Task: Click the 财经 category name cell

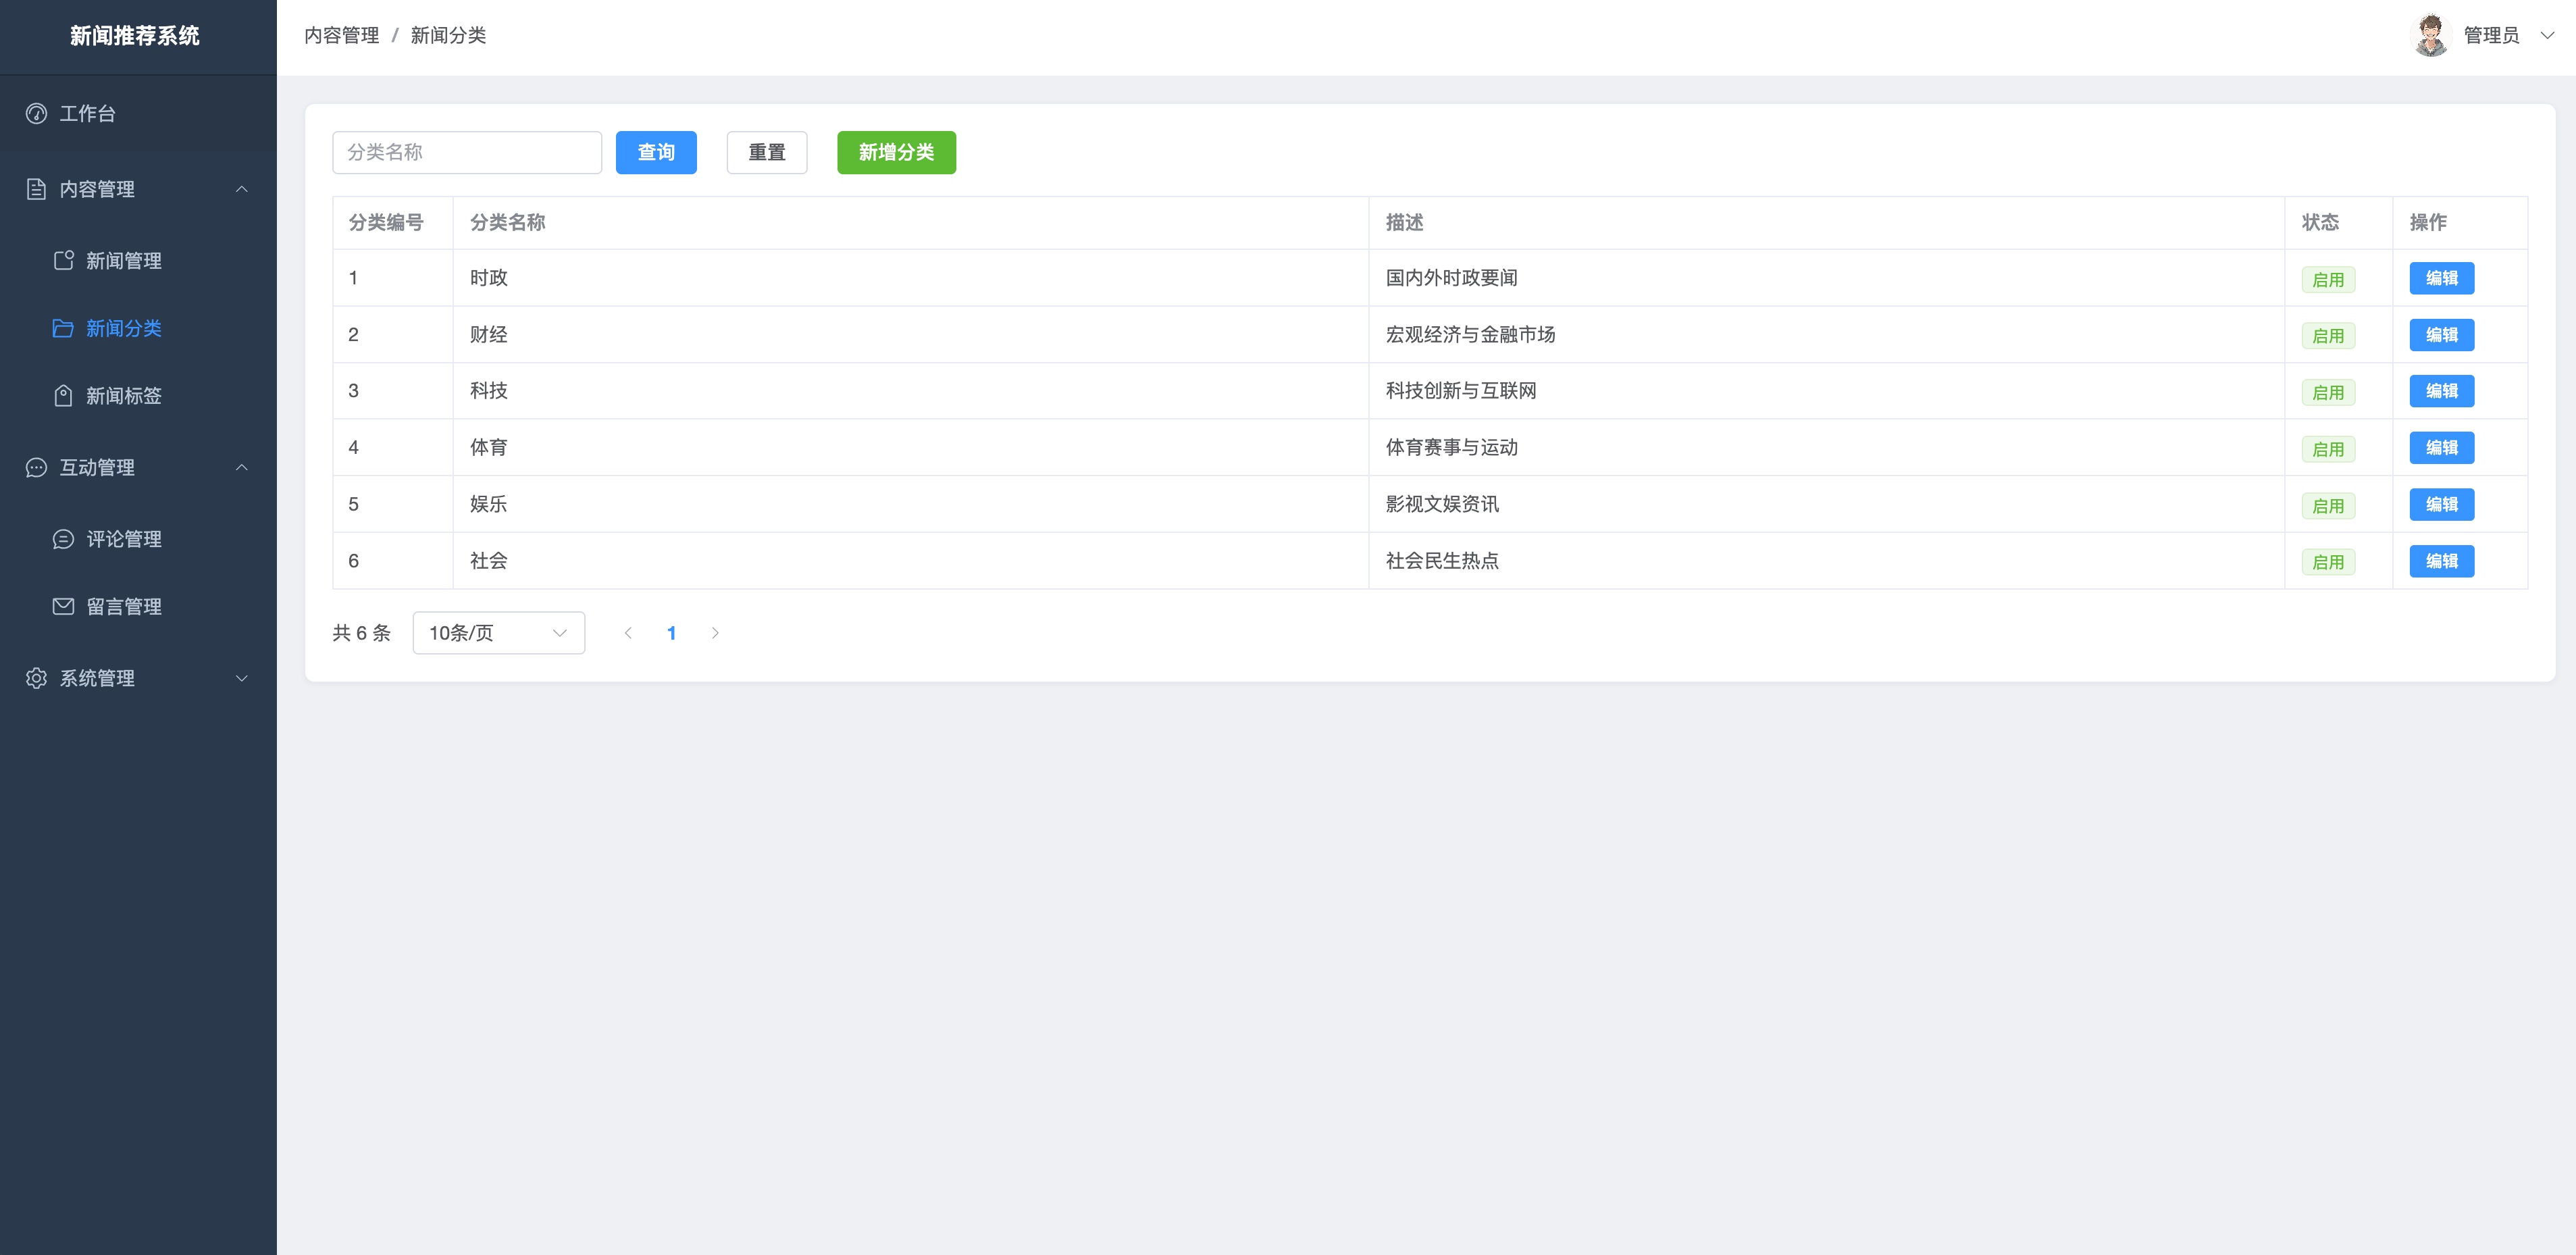Action: point(911,335)
